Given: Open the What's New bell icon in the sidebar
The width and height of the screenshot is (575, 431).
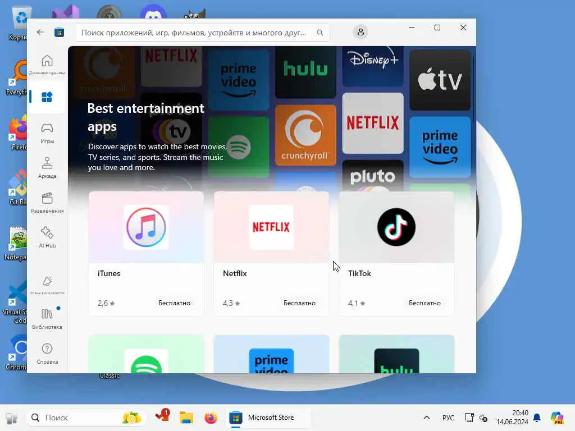Looking at the screenshot, I should [x=47, y=285].
